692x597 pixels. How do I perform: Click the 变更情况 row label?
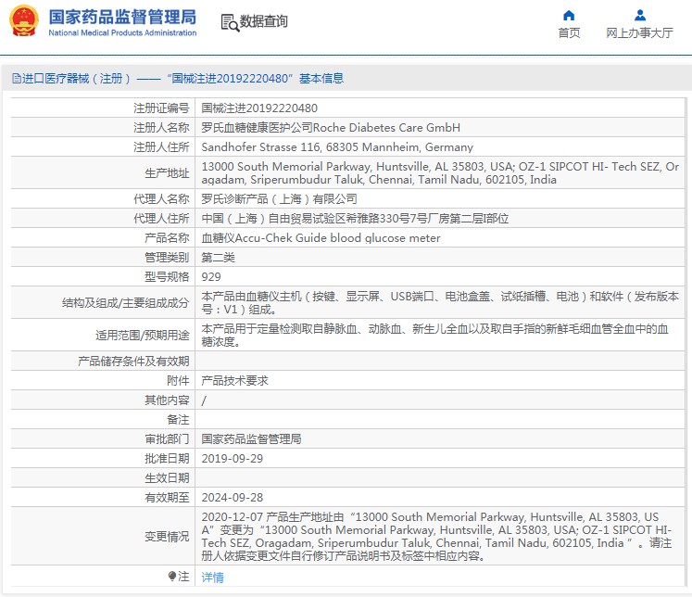(167, 536)
